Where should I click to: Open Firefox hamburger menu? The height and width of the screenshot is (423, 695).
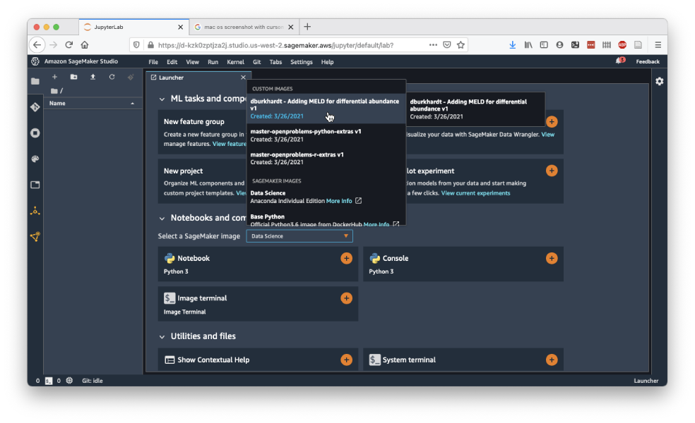click(x=658, y=44)
